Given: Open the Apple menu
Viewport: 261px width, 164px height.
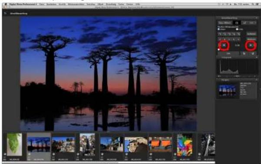Looking at the screenshot, I should coord(5,4).
